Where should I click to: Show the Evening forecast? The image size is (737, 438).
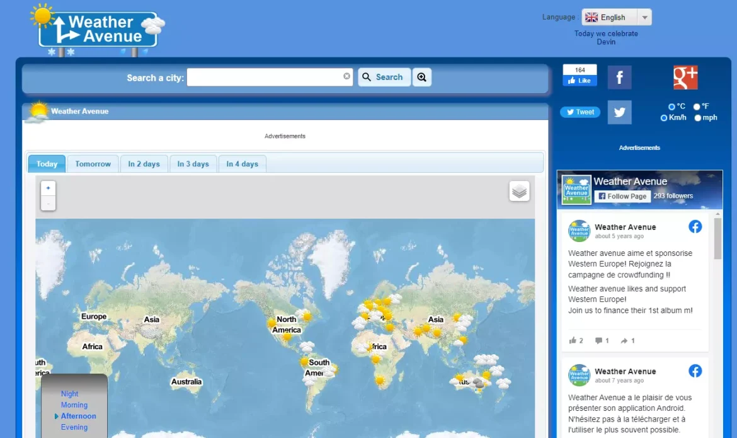pyautogui.click(x=74, y=427)
